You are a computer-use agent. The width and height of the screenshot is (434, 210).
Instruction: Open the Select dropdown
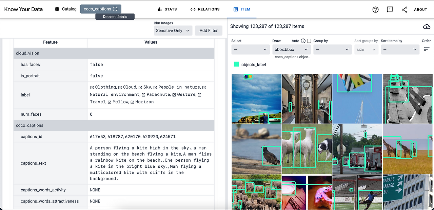click(251, 49)
